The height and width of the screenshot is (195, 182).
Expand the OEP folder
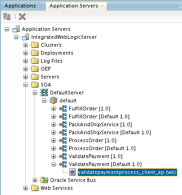(x=25, y=69)
